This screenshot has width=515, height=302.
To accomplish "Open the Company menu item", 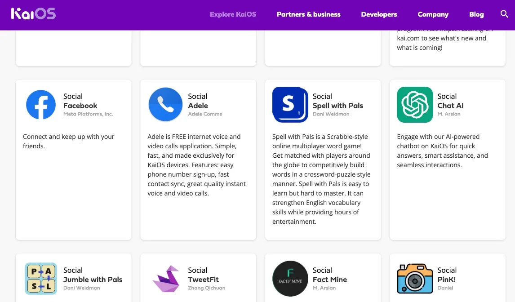I will [x=433, y=14].
